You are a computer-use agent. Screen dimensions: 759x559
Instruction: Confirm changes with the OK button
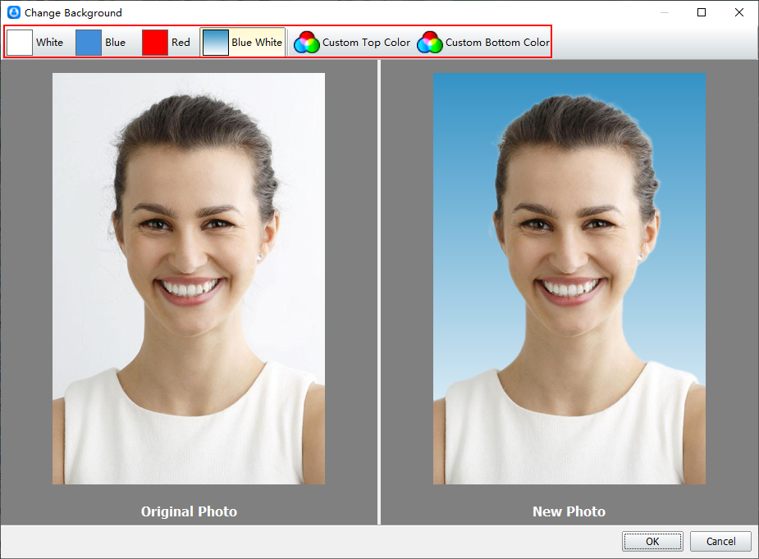tap(652, 541)
